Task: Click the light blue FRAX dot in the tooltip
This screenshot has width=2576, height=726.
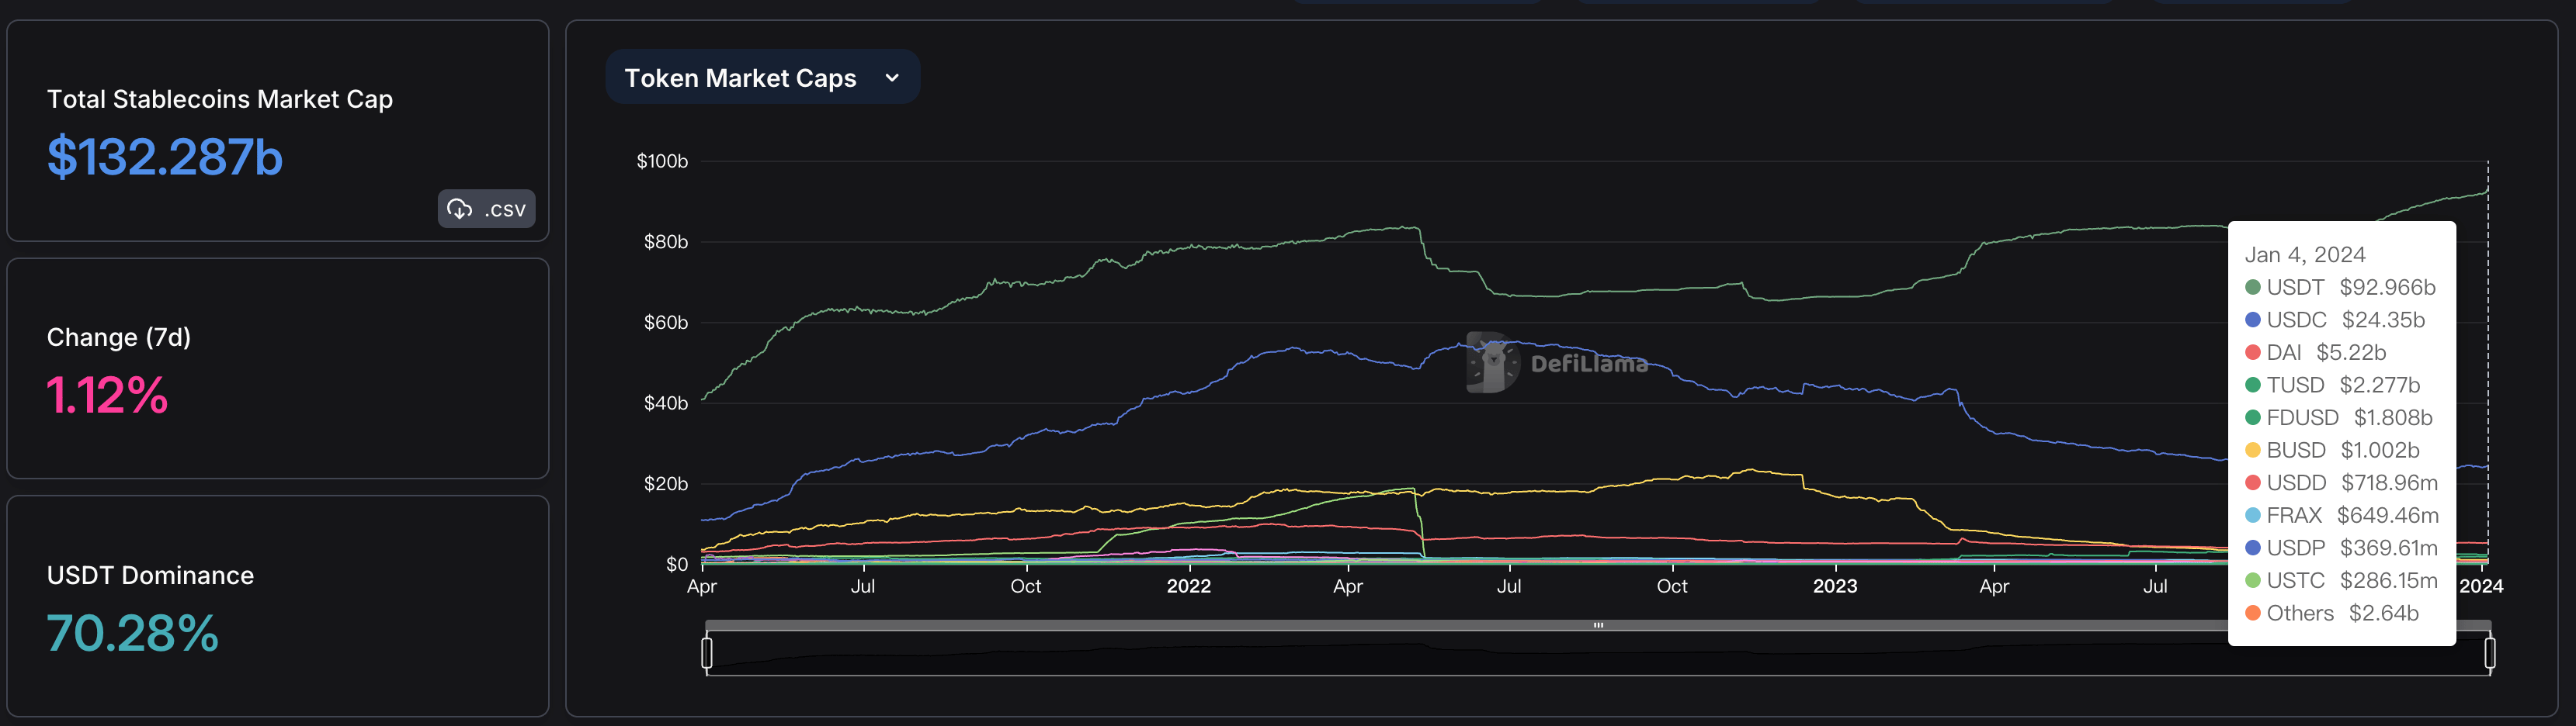Action: [x=2253, y=515]
